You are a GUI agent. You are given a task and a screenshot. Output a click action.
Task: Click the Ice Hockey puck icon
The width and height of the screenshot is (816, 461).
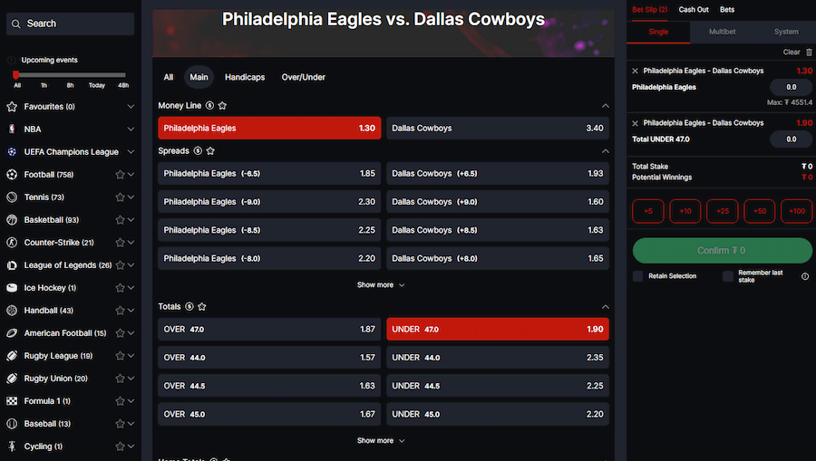coord(12,287)
